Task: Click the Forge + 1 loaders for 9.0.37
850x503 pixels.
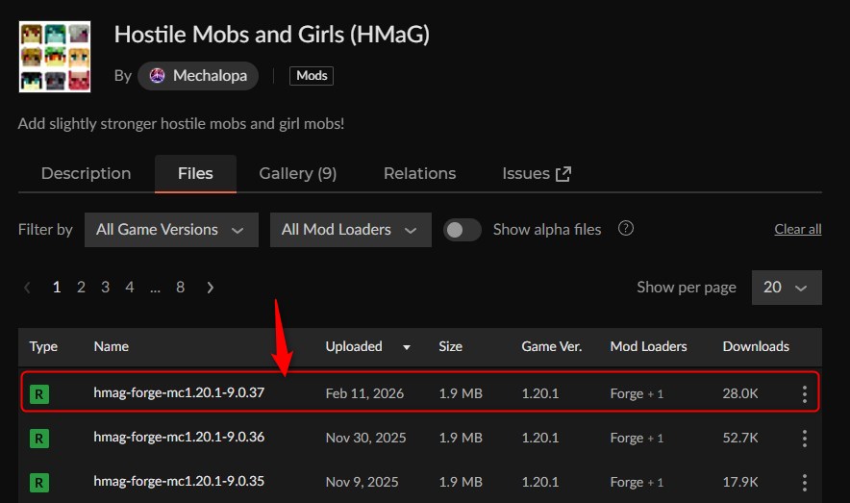Action: point(637,393)
